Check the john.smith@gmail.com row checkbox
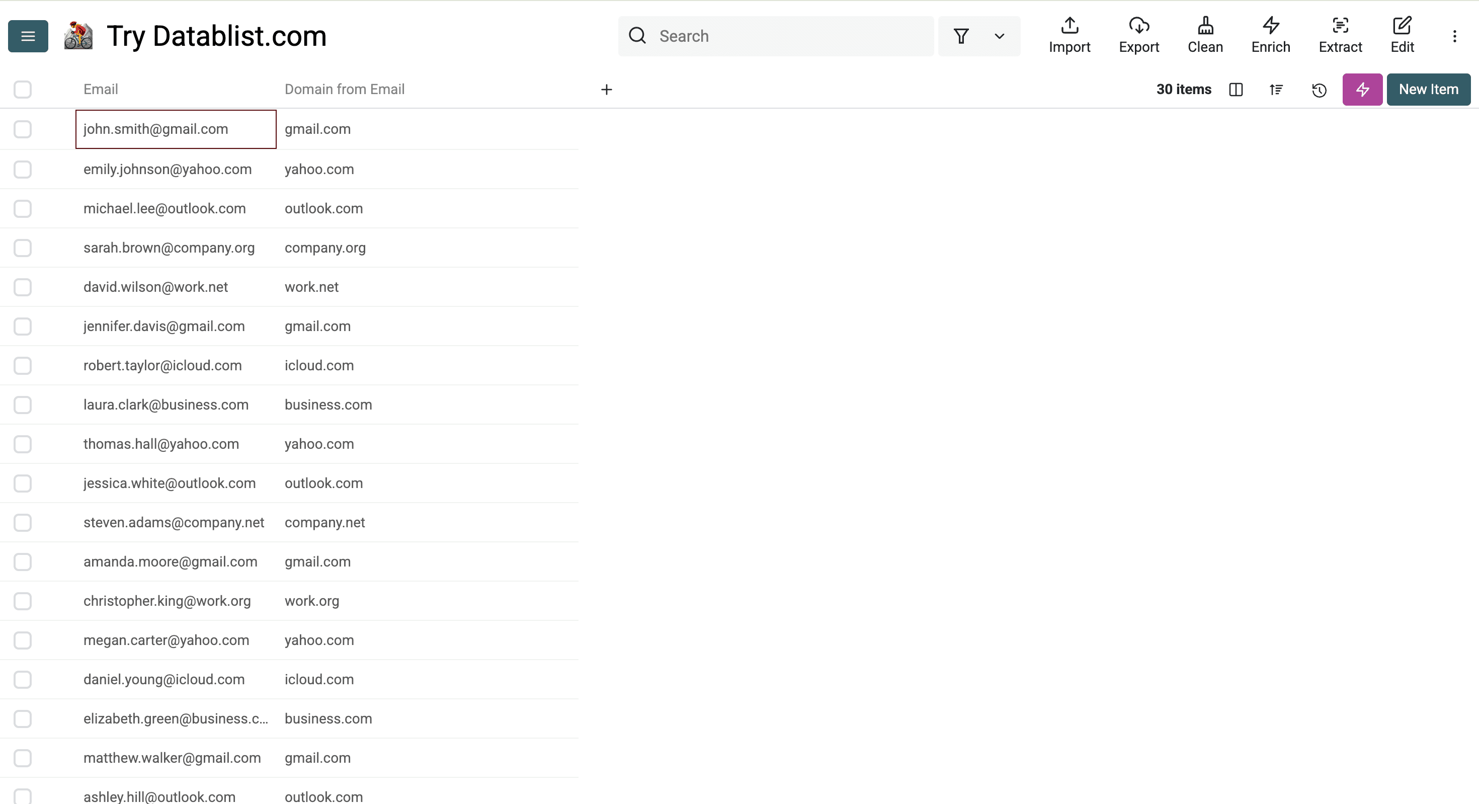 coord(23,129)
